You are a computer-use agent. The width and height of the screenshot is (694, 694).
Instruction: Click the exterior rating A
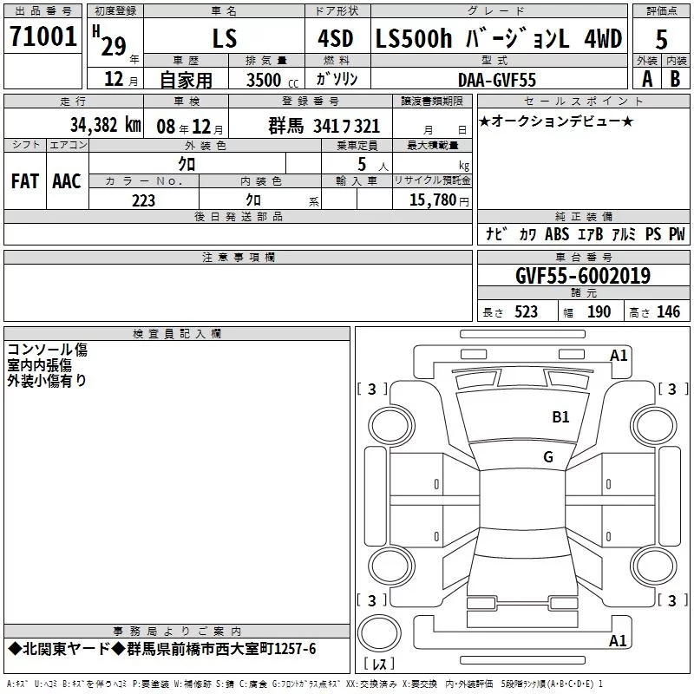point(647,79)
